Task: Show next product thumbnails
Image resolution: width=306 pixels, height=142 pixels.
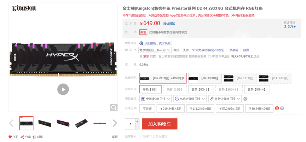Action: click(x=115, y=123)
